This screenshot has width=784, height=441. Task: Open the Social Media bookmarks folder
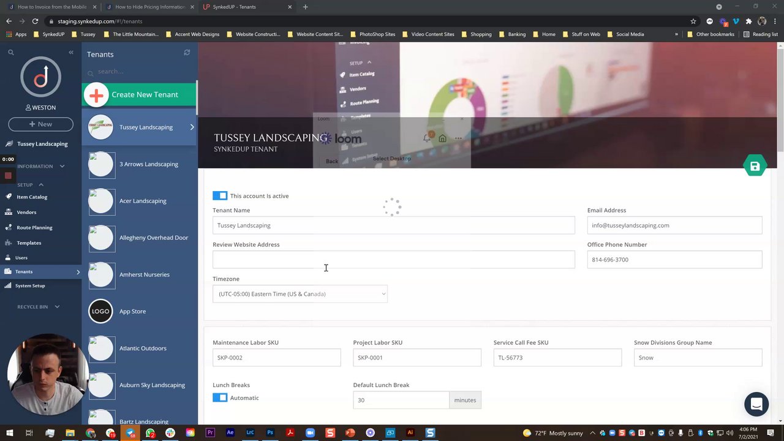coord(625,34)
